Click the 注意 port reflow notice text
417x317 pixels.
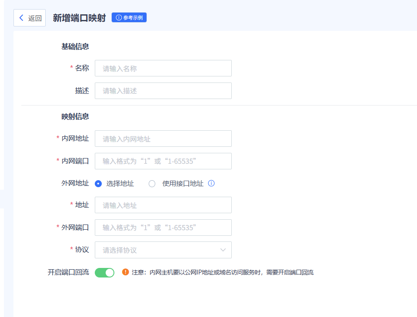click(x=223, y=272)
